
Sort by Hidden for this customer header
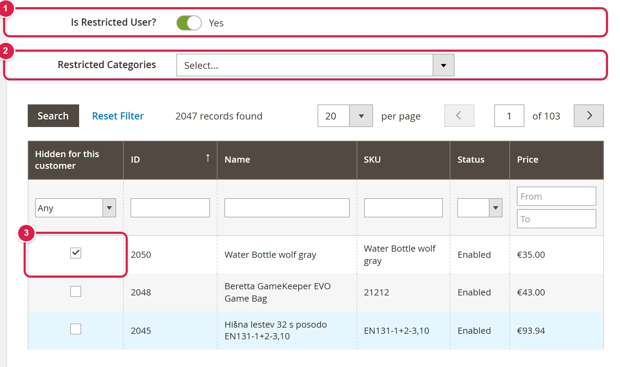75,160
